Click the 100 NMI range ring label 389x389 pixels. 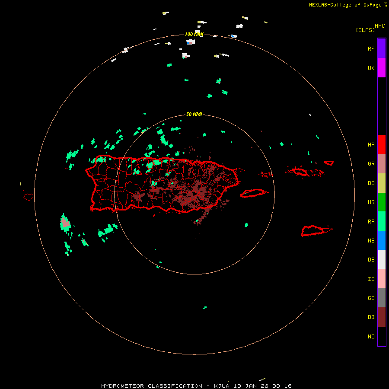194,34
